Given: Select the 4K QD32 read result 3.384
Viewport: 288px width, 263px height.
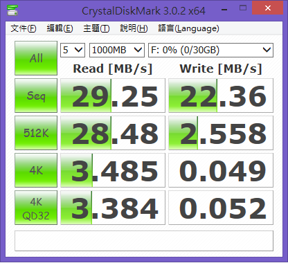Looking at the screenshot, I should click(x=113, y=208).
